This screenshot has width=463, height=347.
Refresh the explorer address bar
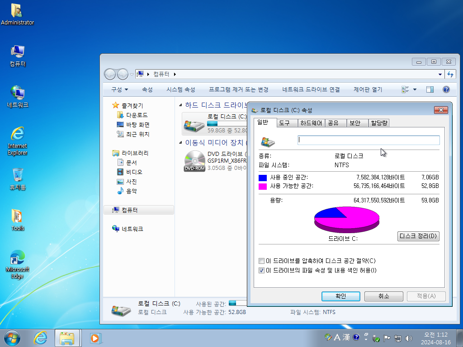point(450,75)
